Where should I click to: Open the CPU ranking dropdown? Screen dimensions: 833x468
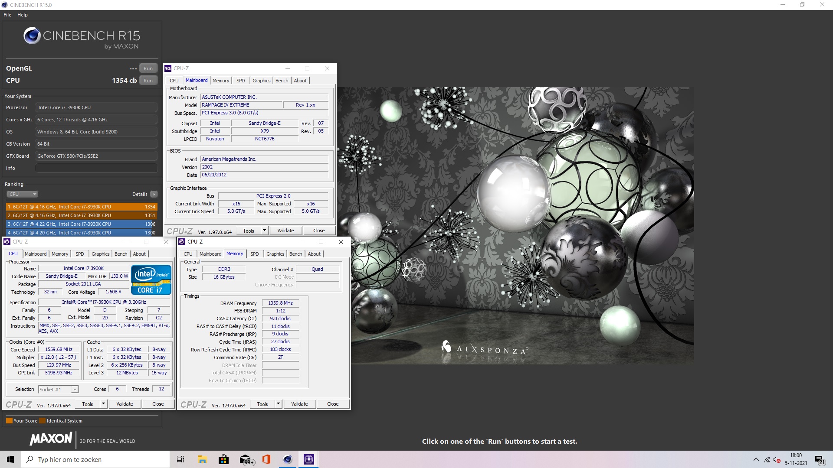pos(23,194)
